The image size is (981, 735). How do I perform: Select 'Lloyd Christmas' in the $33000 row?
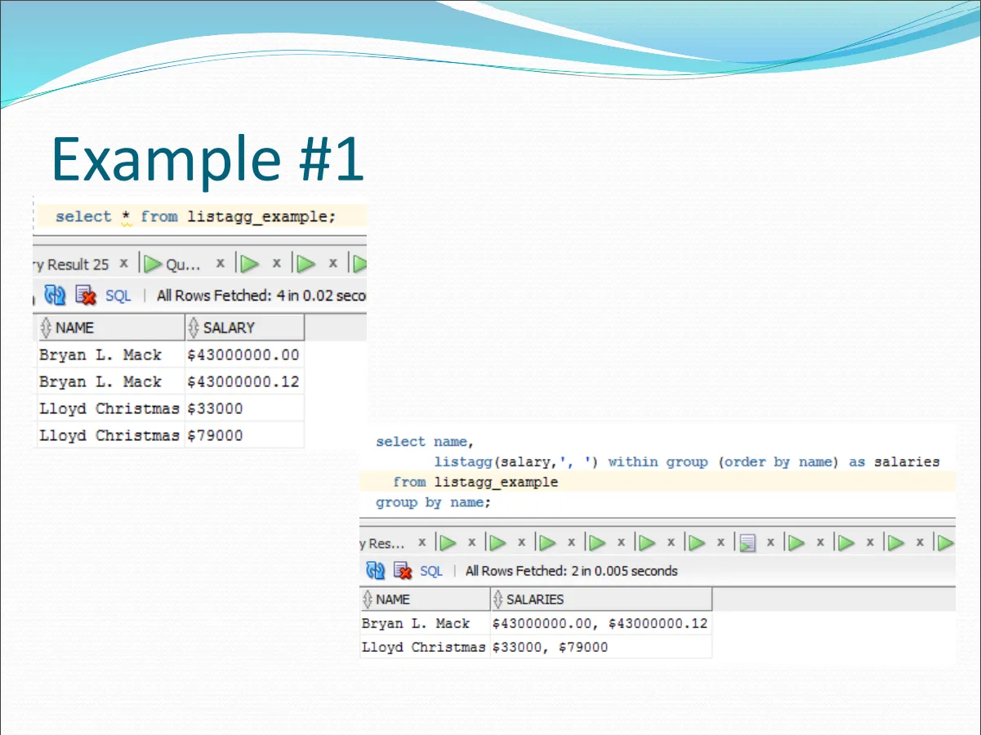[x=111, y=408]
